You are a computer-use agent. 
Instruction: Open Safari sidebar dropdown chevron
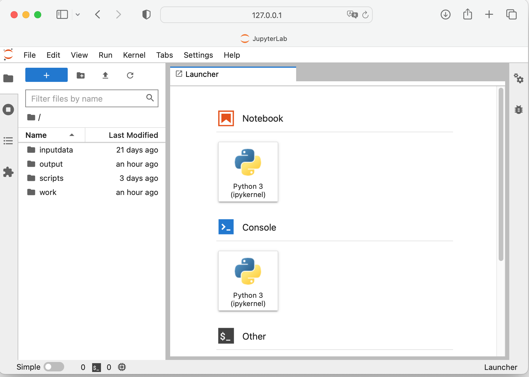pos(78,14)
